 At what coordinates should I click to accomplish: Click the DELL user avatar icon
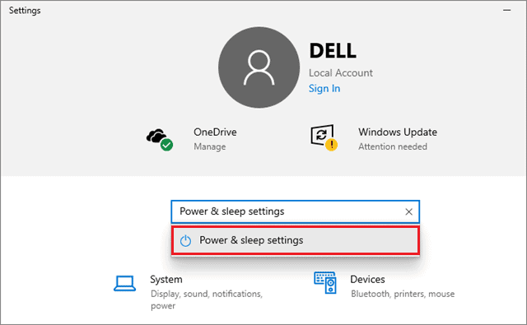(259, 67)
